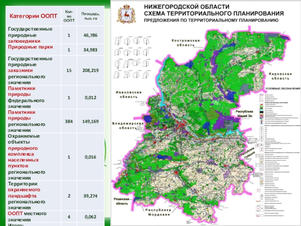Click the count 384 for regional nature monuments
This screenshot has height=226, width=301.
(x=69, y=121)
